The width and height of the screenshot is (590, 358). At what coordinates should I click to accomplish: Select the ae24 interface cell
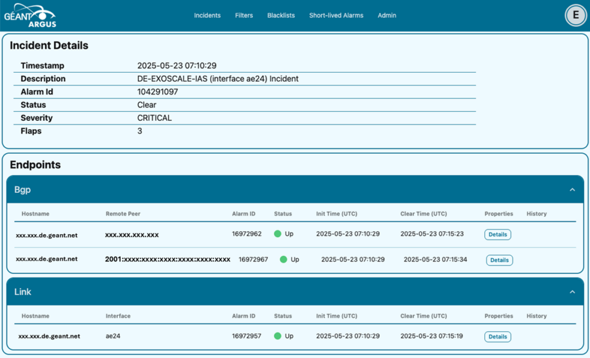click(x=113, y=336)
